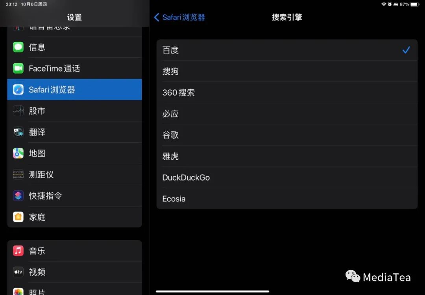Select 雅虎 as search engine
The image size is (425, 295).
tap(287, 156)
